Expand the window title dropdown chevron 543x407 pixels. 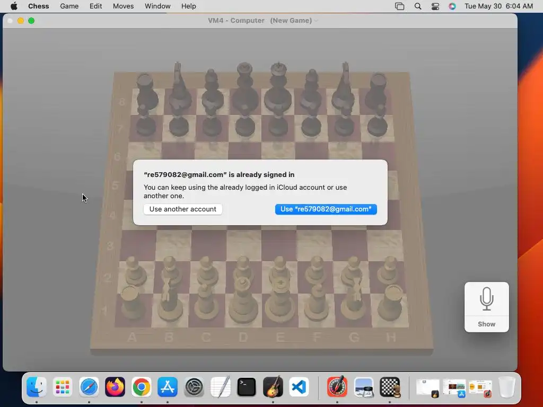click(x=316, y=21)
